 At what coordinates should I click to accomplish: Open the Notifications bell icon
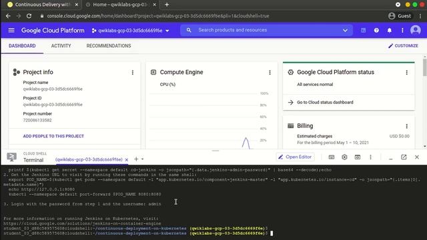coord(390,30)
